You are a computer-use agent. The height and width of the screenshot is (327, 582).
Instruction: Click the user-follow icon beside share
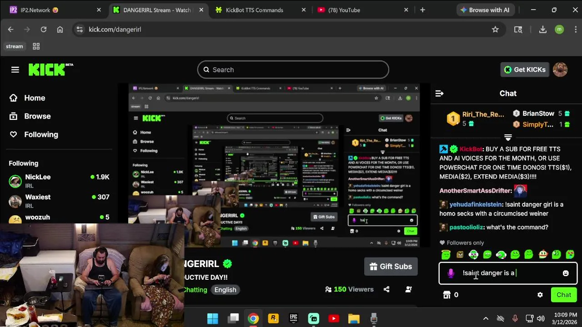pos(408,289)
